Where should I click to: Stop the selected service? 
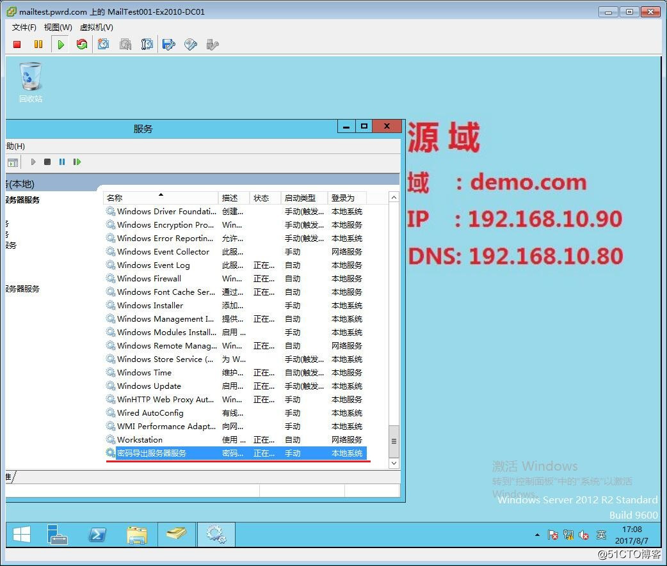point(47,162)
